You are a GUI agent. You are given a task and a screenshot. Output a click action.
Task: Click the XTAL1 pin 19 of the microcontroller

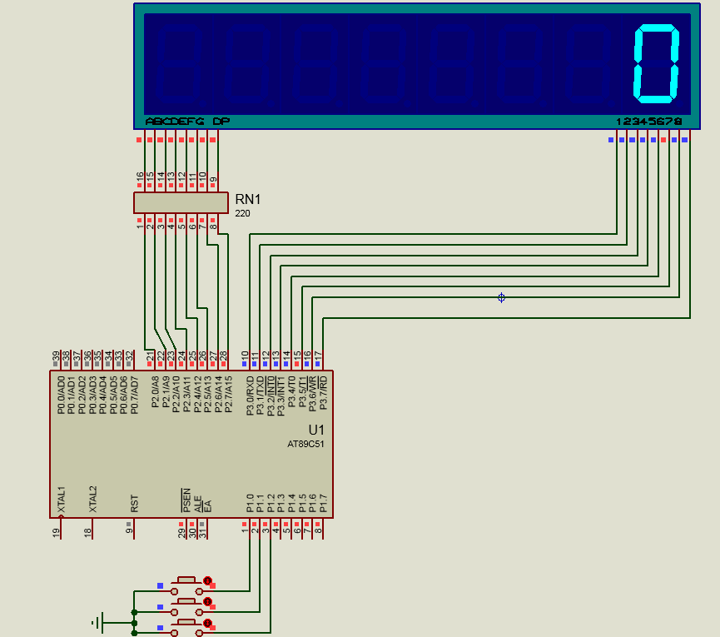[x=60, y=528]
